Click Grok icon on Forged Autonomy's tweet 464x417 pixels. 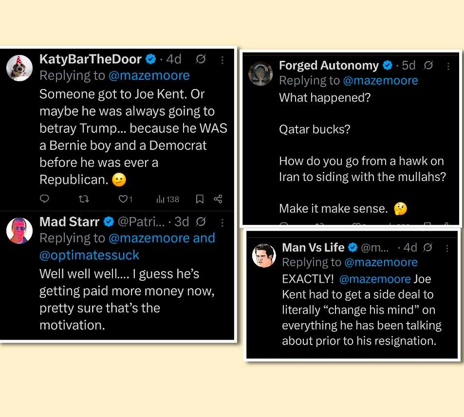428,65
